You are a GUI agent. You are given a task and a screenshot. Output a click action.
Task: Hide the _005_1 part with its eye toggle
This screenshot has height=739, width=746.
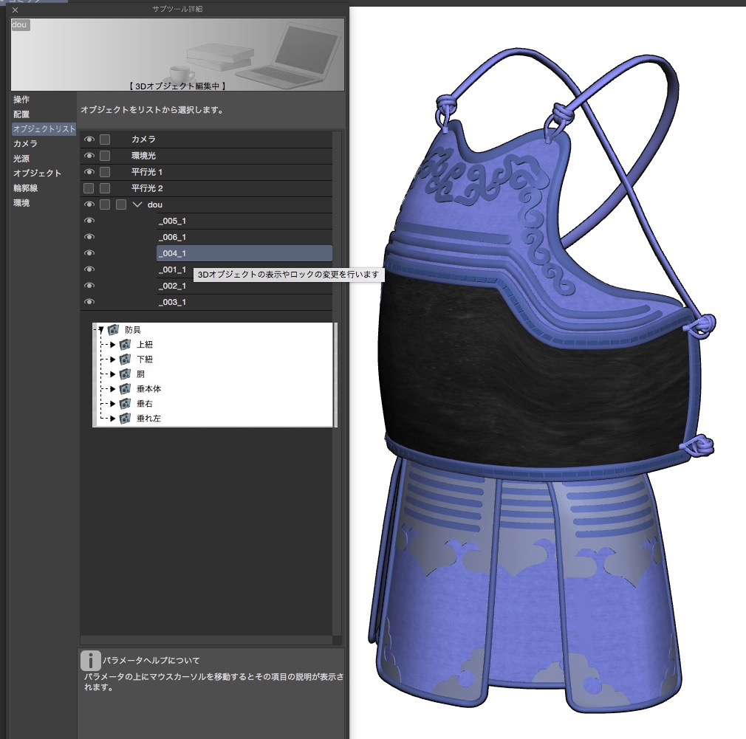pos(89,220)
